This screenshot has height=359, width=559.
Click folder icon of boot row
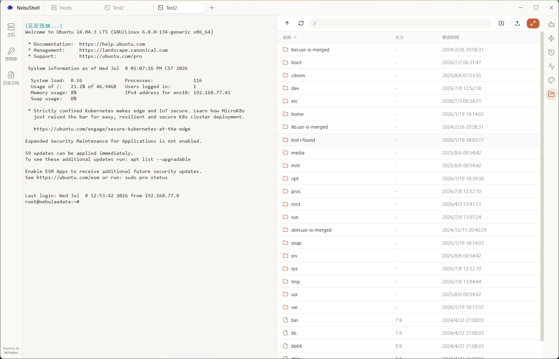pos(286,62)
